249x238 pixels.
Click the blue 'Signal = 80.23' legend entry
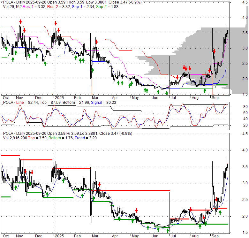tap(103, 103)
